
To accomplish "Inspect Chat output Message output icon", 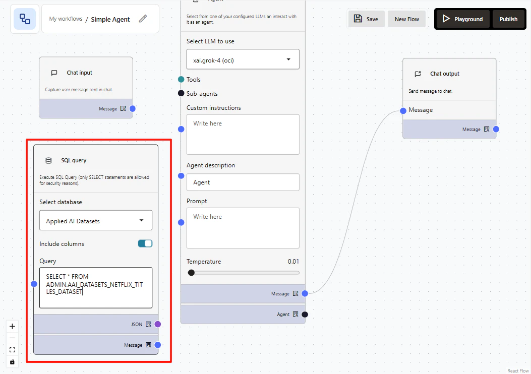I will (487, 130).
